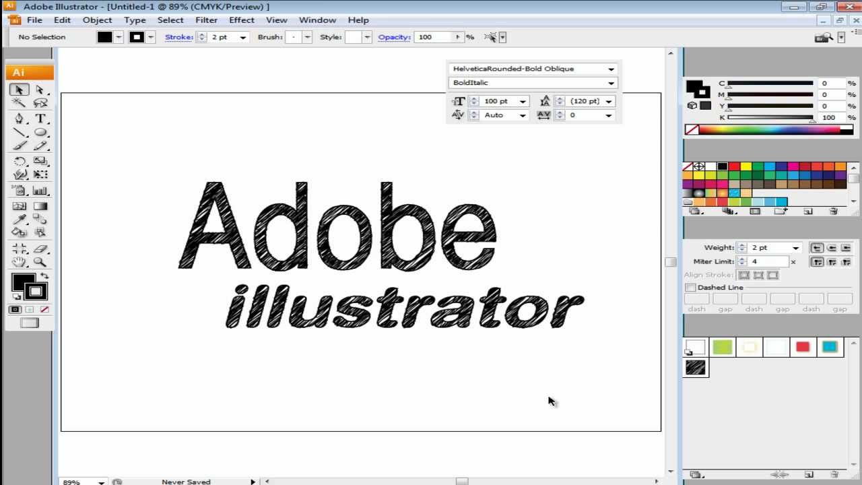Image resolution: width=862 pixels, height=485 pixels.
Task: Select the Paintbrush tool
Action: pyautogui.click(x=18, y=145)
